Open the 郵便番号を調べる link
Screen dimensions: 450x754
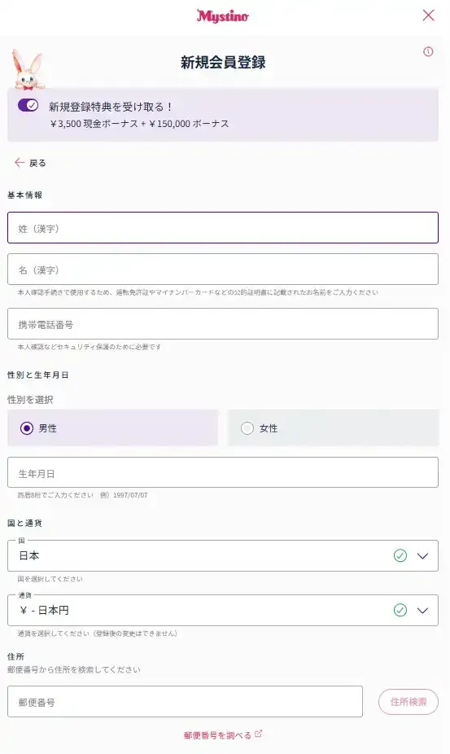[x=217, y=735]
